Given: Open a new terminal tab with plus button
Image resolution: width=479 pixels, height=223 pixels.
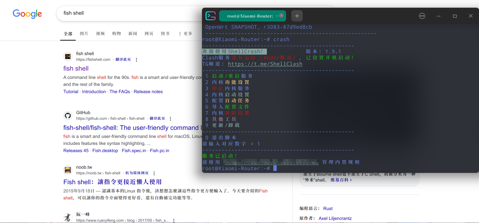Looking at the screenshot, I should pos(297,16).
